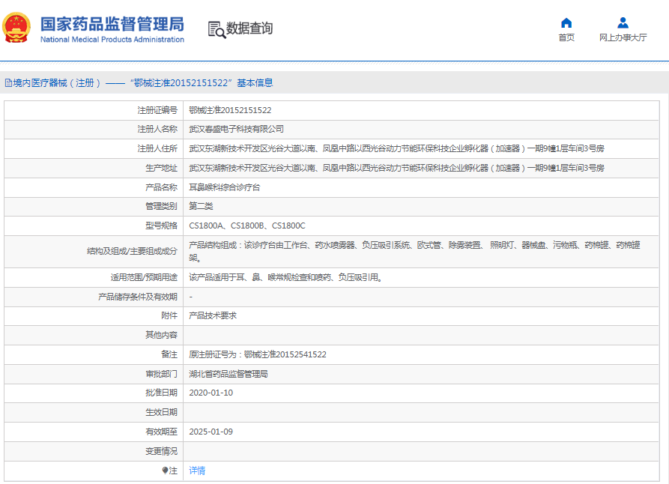Click the 国家药品监督管理局 site title

pos(112,24)
